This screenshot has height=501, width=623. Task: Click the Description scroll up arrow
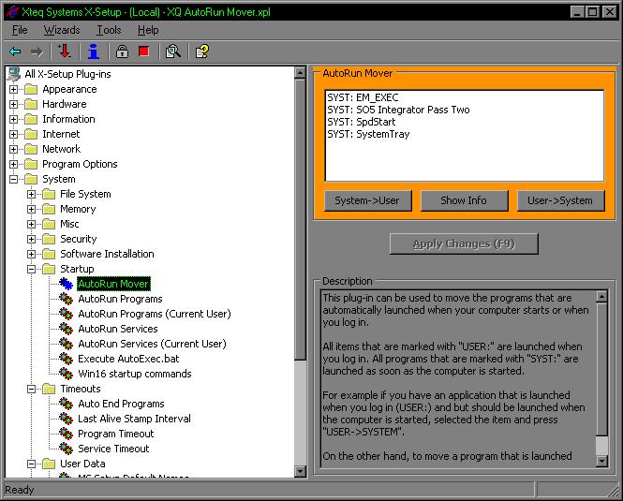pyautogui.click(x=602, y=297)
